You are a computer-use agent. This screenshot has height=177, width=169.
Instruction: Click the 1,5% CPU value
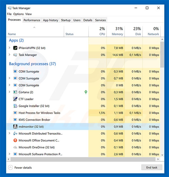click(x=102, y=113)
